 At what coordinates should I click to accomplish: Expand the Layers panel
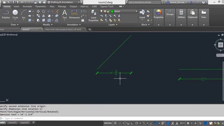click(x=113, y=24)
